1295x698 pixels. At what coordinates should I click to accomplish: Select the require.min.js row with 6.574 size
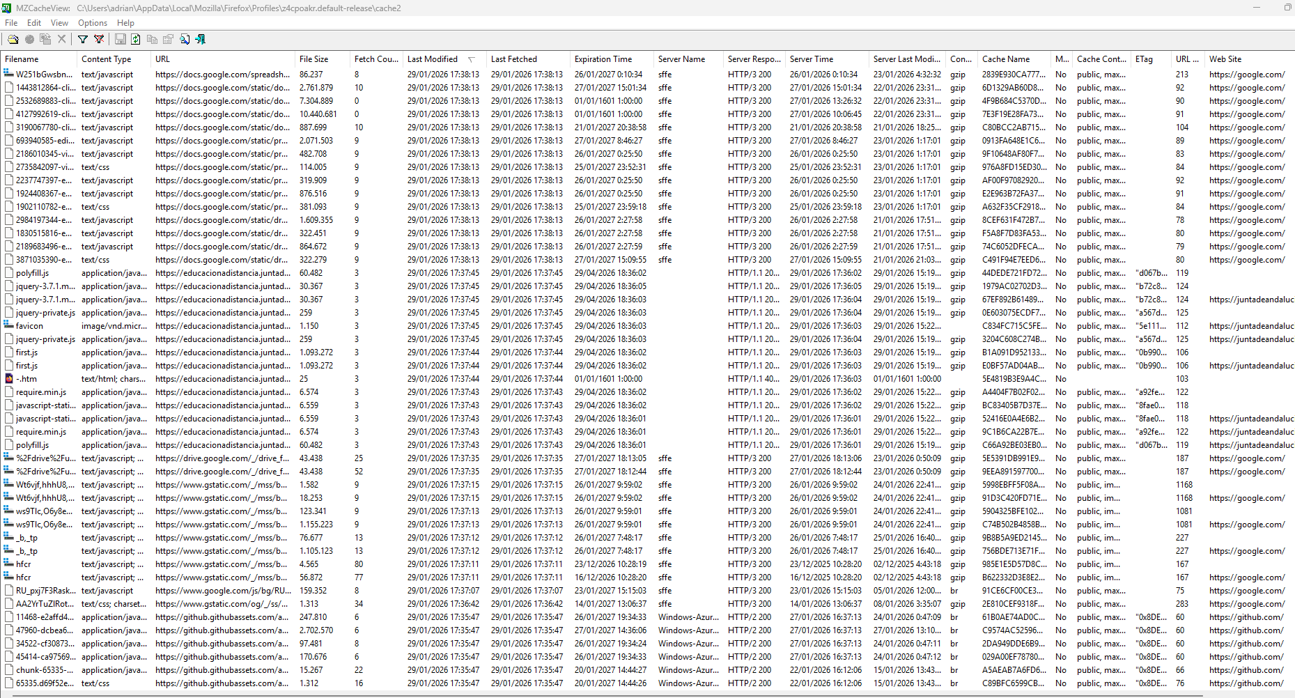(41, 392)
